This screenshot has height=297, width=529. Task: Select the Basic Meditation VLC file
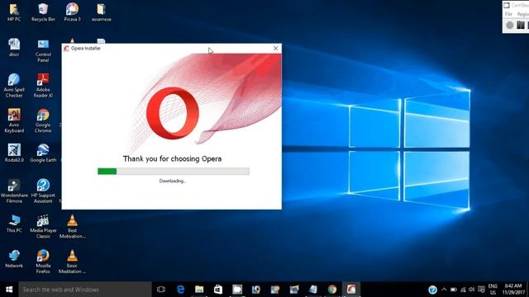72,262
